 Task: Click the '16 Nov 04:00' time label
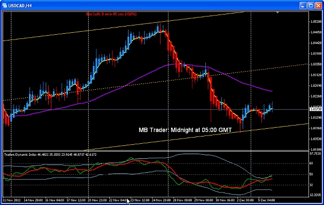(54, 200)
